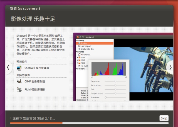Screen dimensions: 178x127
Task: Expand the 2010 events folder
Action: (x=78, y=63)
